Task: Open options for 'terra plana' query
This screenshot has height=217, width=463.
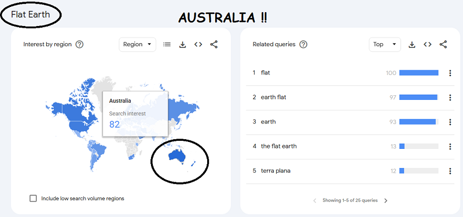Action: [450, 171]
